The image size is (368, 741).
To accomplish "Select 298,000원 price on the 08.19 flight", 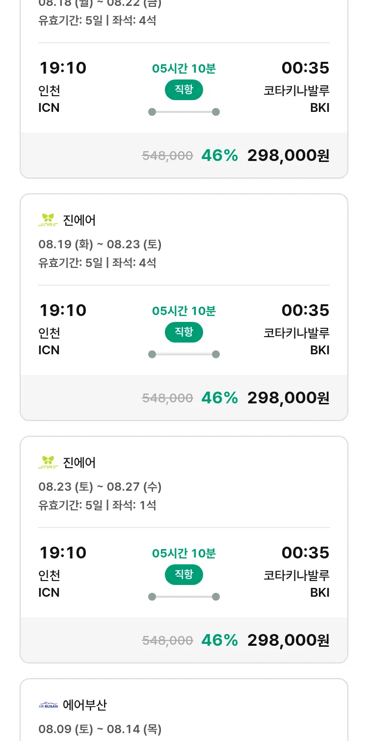I will tap(288, 397).
